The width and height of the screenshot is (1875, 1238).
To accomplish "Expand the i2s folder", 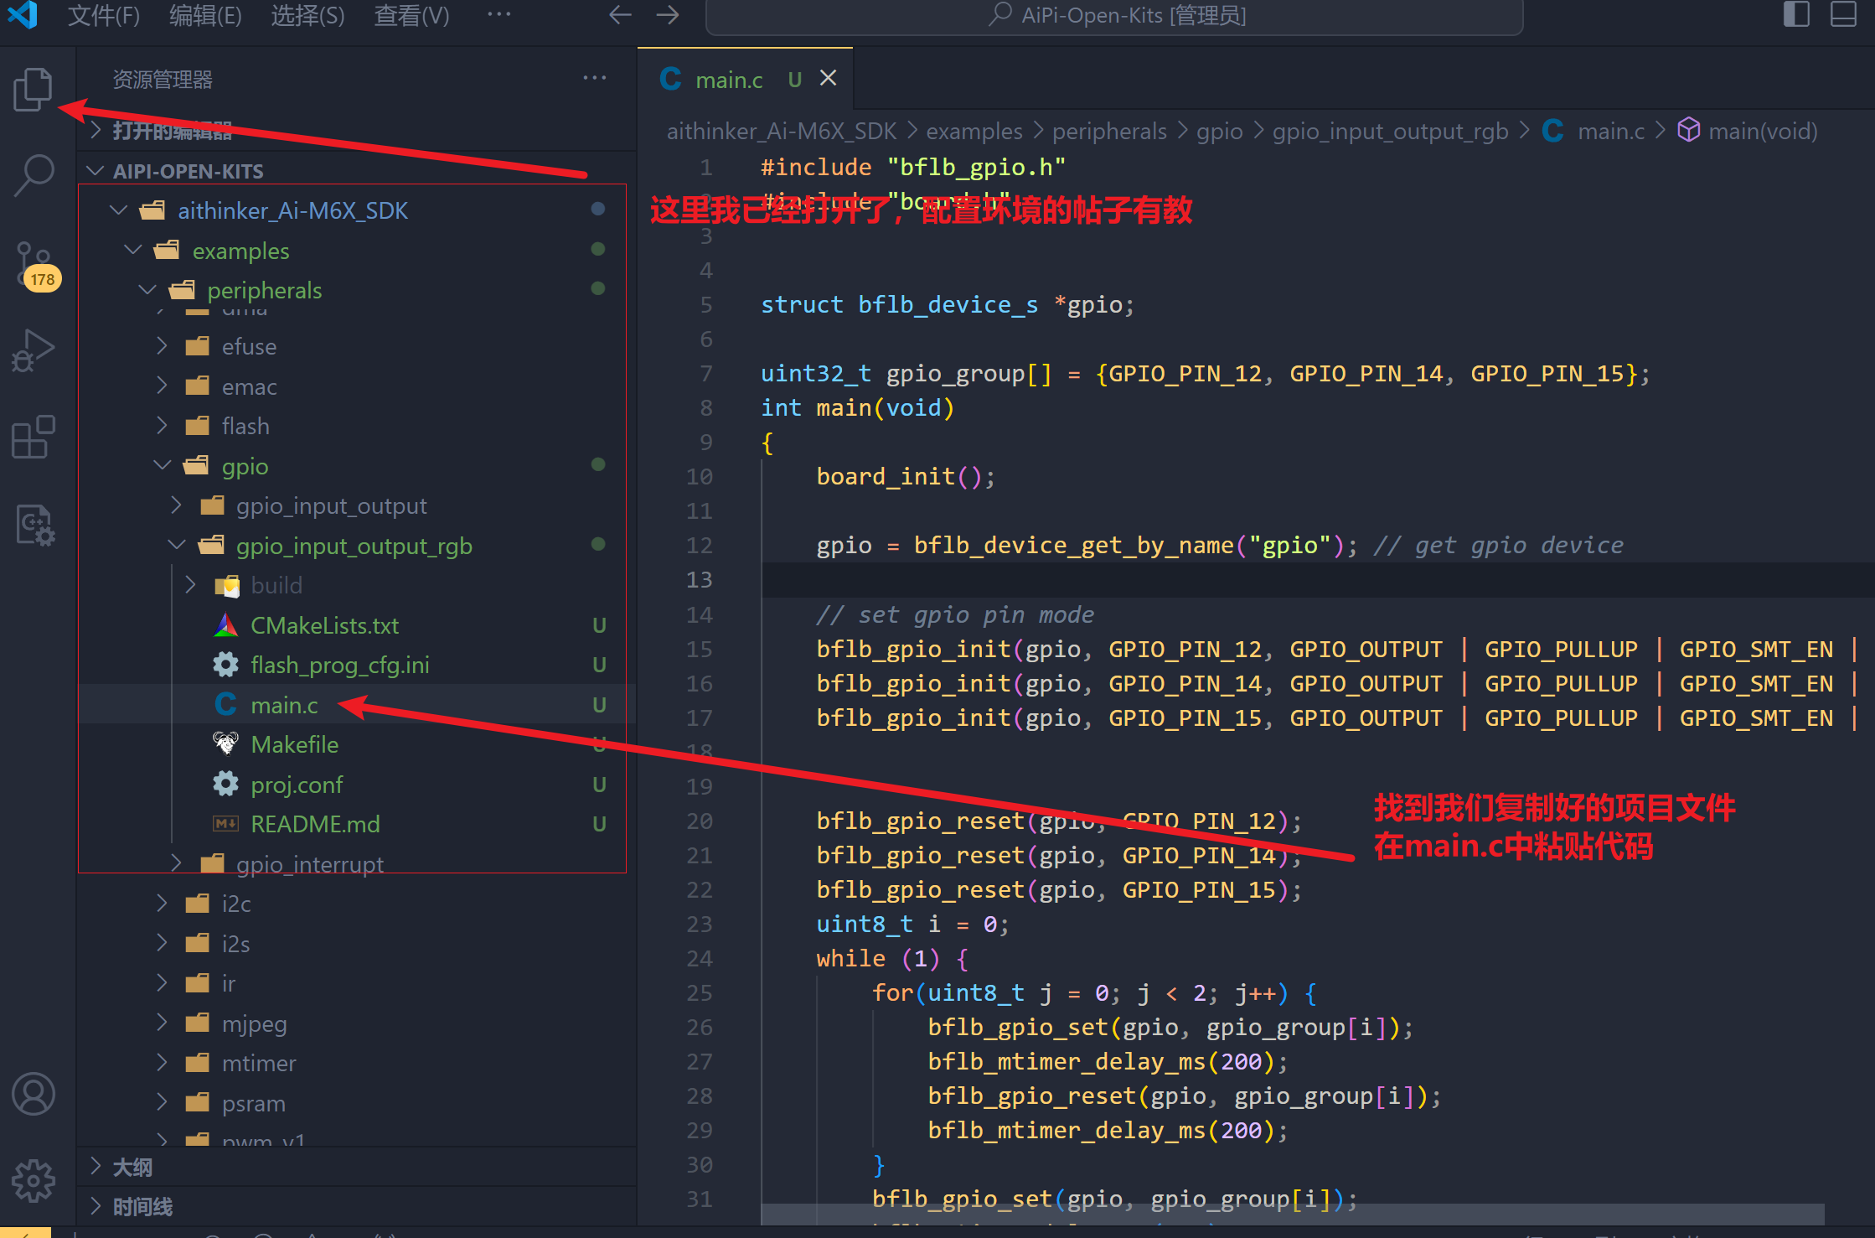I will click(x=357, y=944).
